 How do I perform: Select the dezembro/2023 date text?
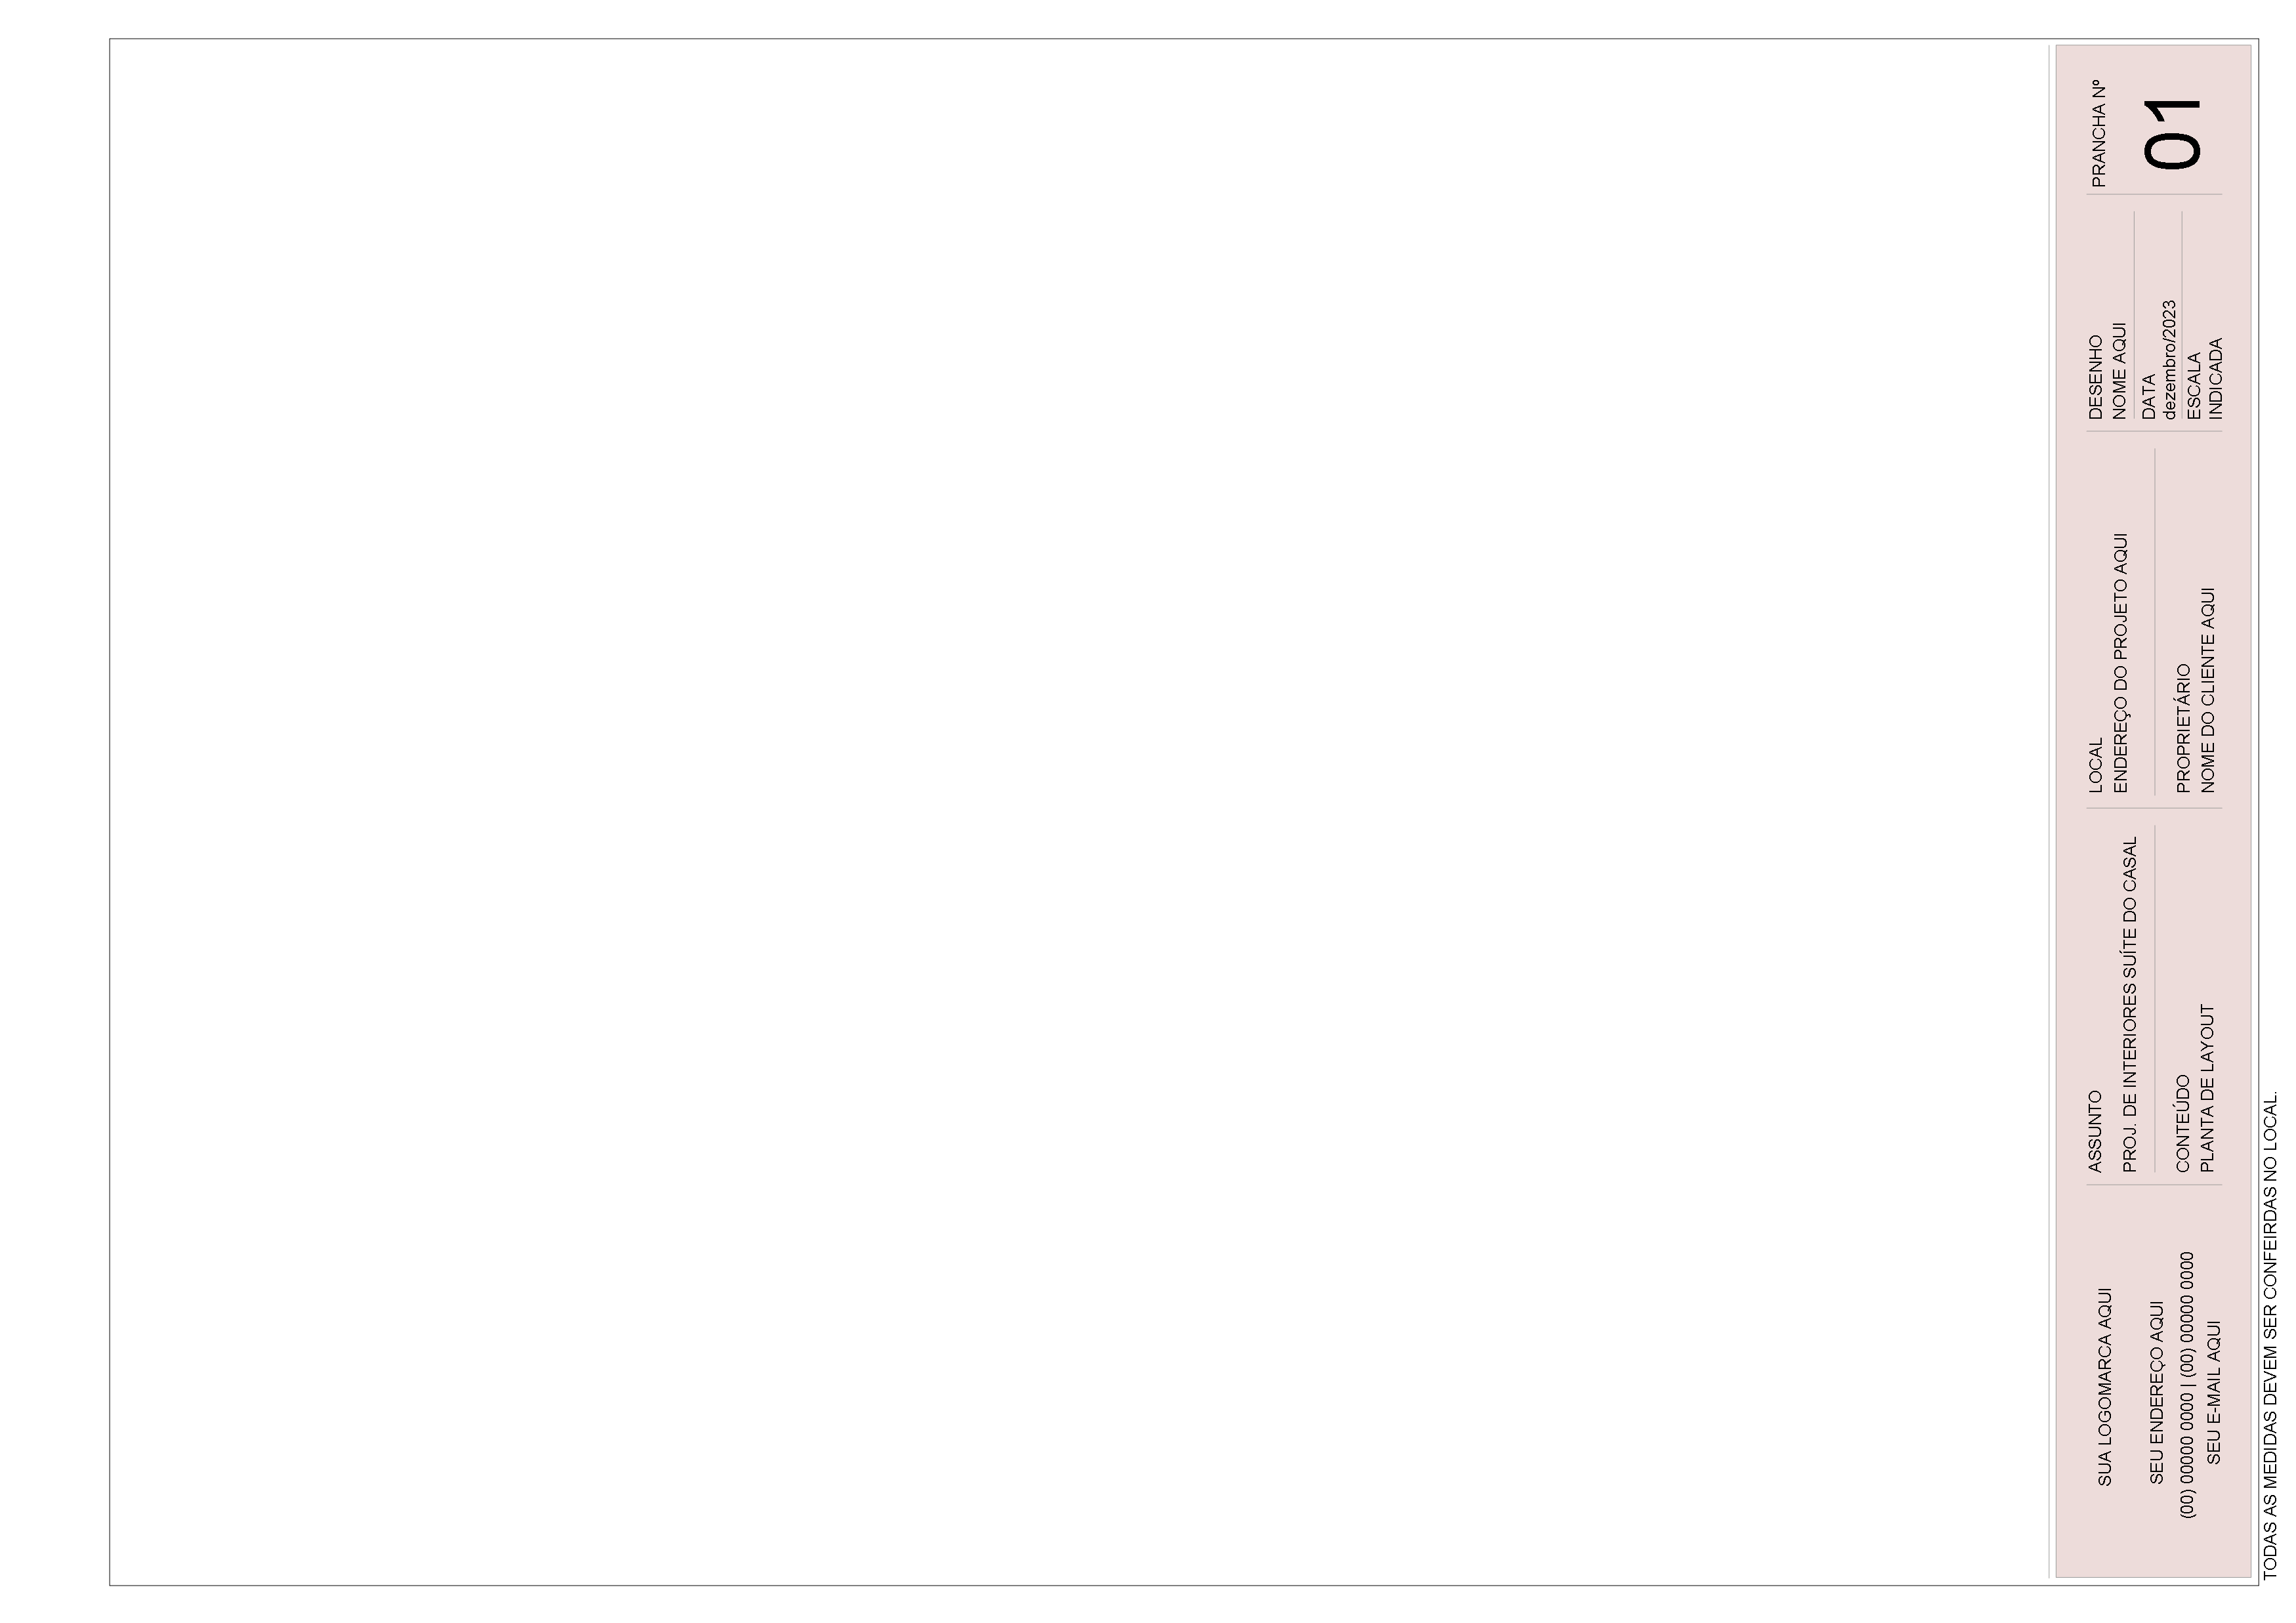coord(2169,359)
